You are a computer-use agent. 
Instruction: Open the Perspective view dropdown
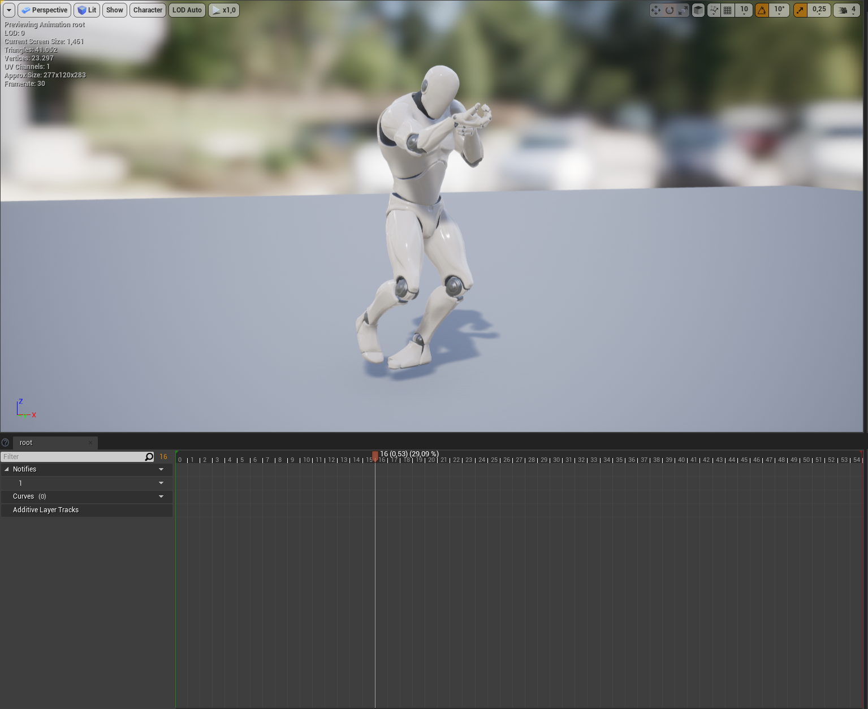[x=44, y=10]
